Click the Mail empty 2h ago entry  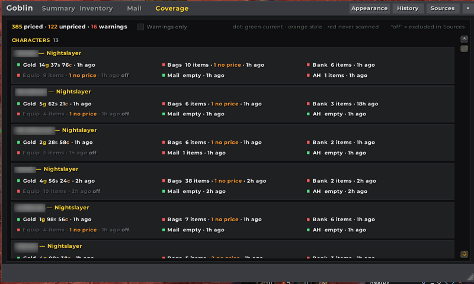pyautogui.click(x=194, y=191)
